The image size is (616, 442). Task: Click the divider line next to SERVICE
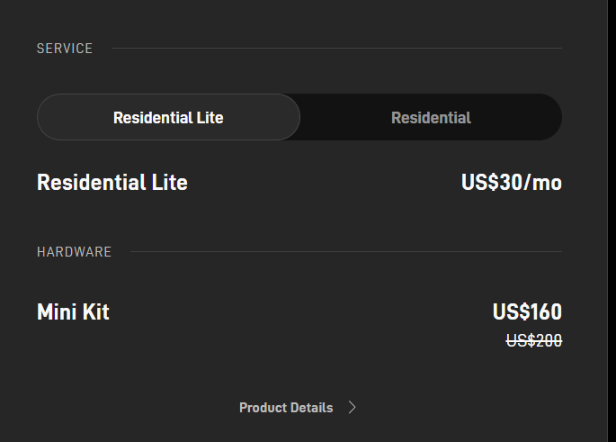[335, 49]
